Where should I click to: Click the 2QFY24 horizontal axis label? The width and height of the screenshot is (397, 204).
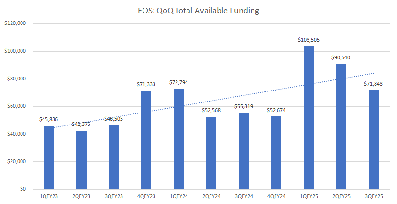(211, 197)
